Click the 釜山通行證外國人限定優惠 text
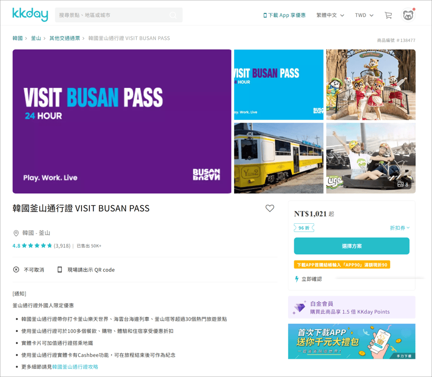Viewport: 432px width, 377px height. 43,306
